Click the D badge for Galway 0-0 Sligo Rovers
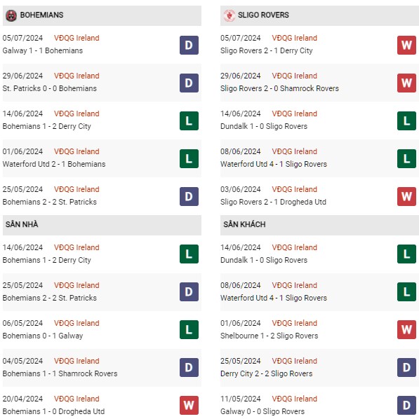This screenshot has width=419, height=419. coord(406,406)
